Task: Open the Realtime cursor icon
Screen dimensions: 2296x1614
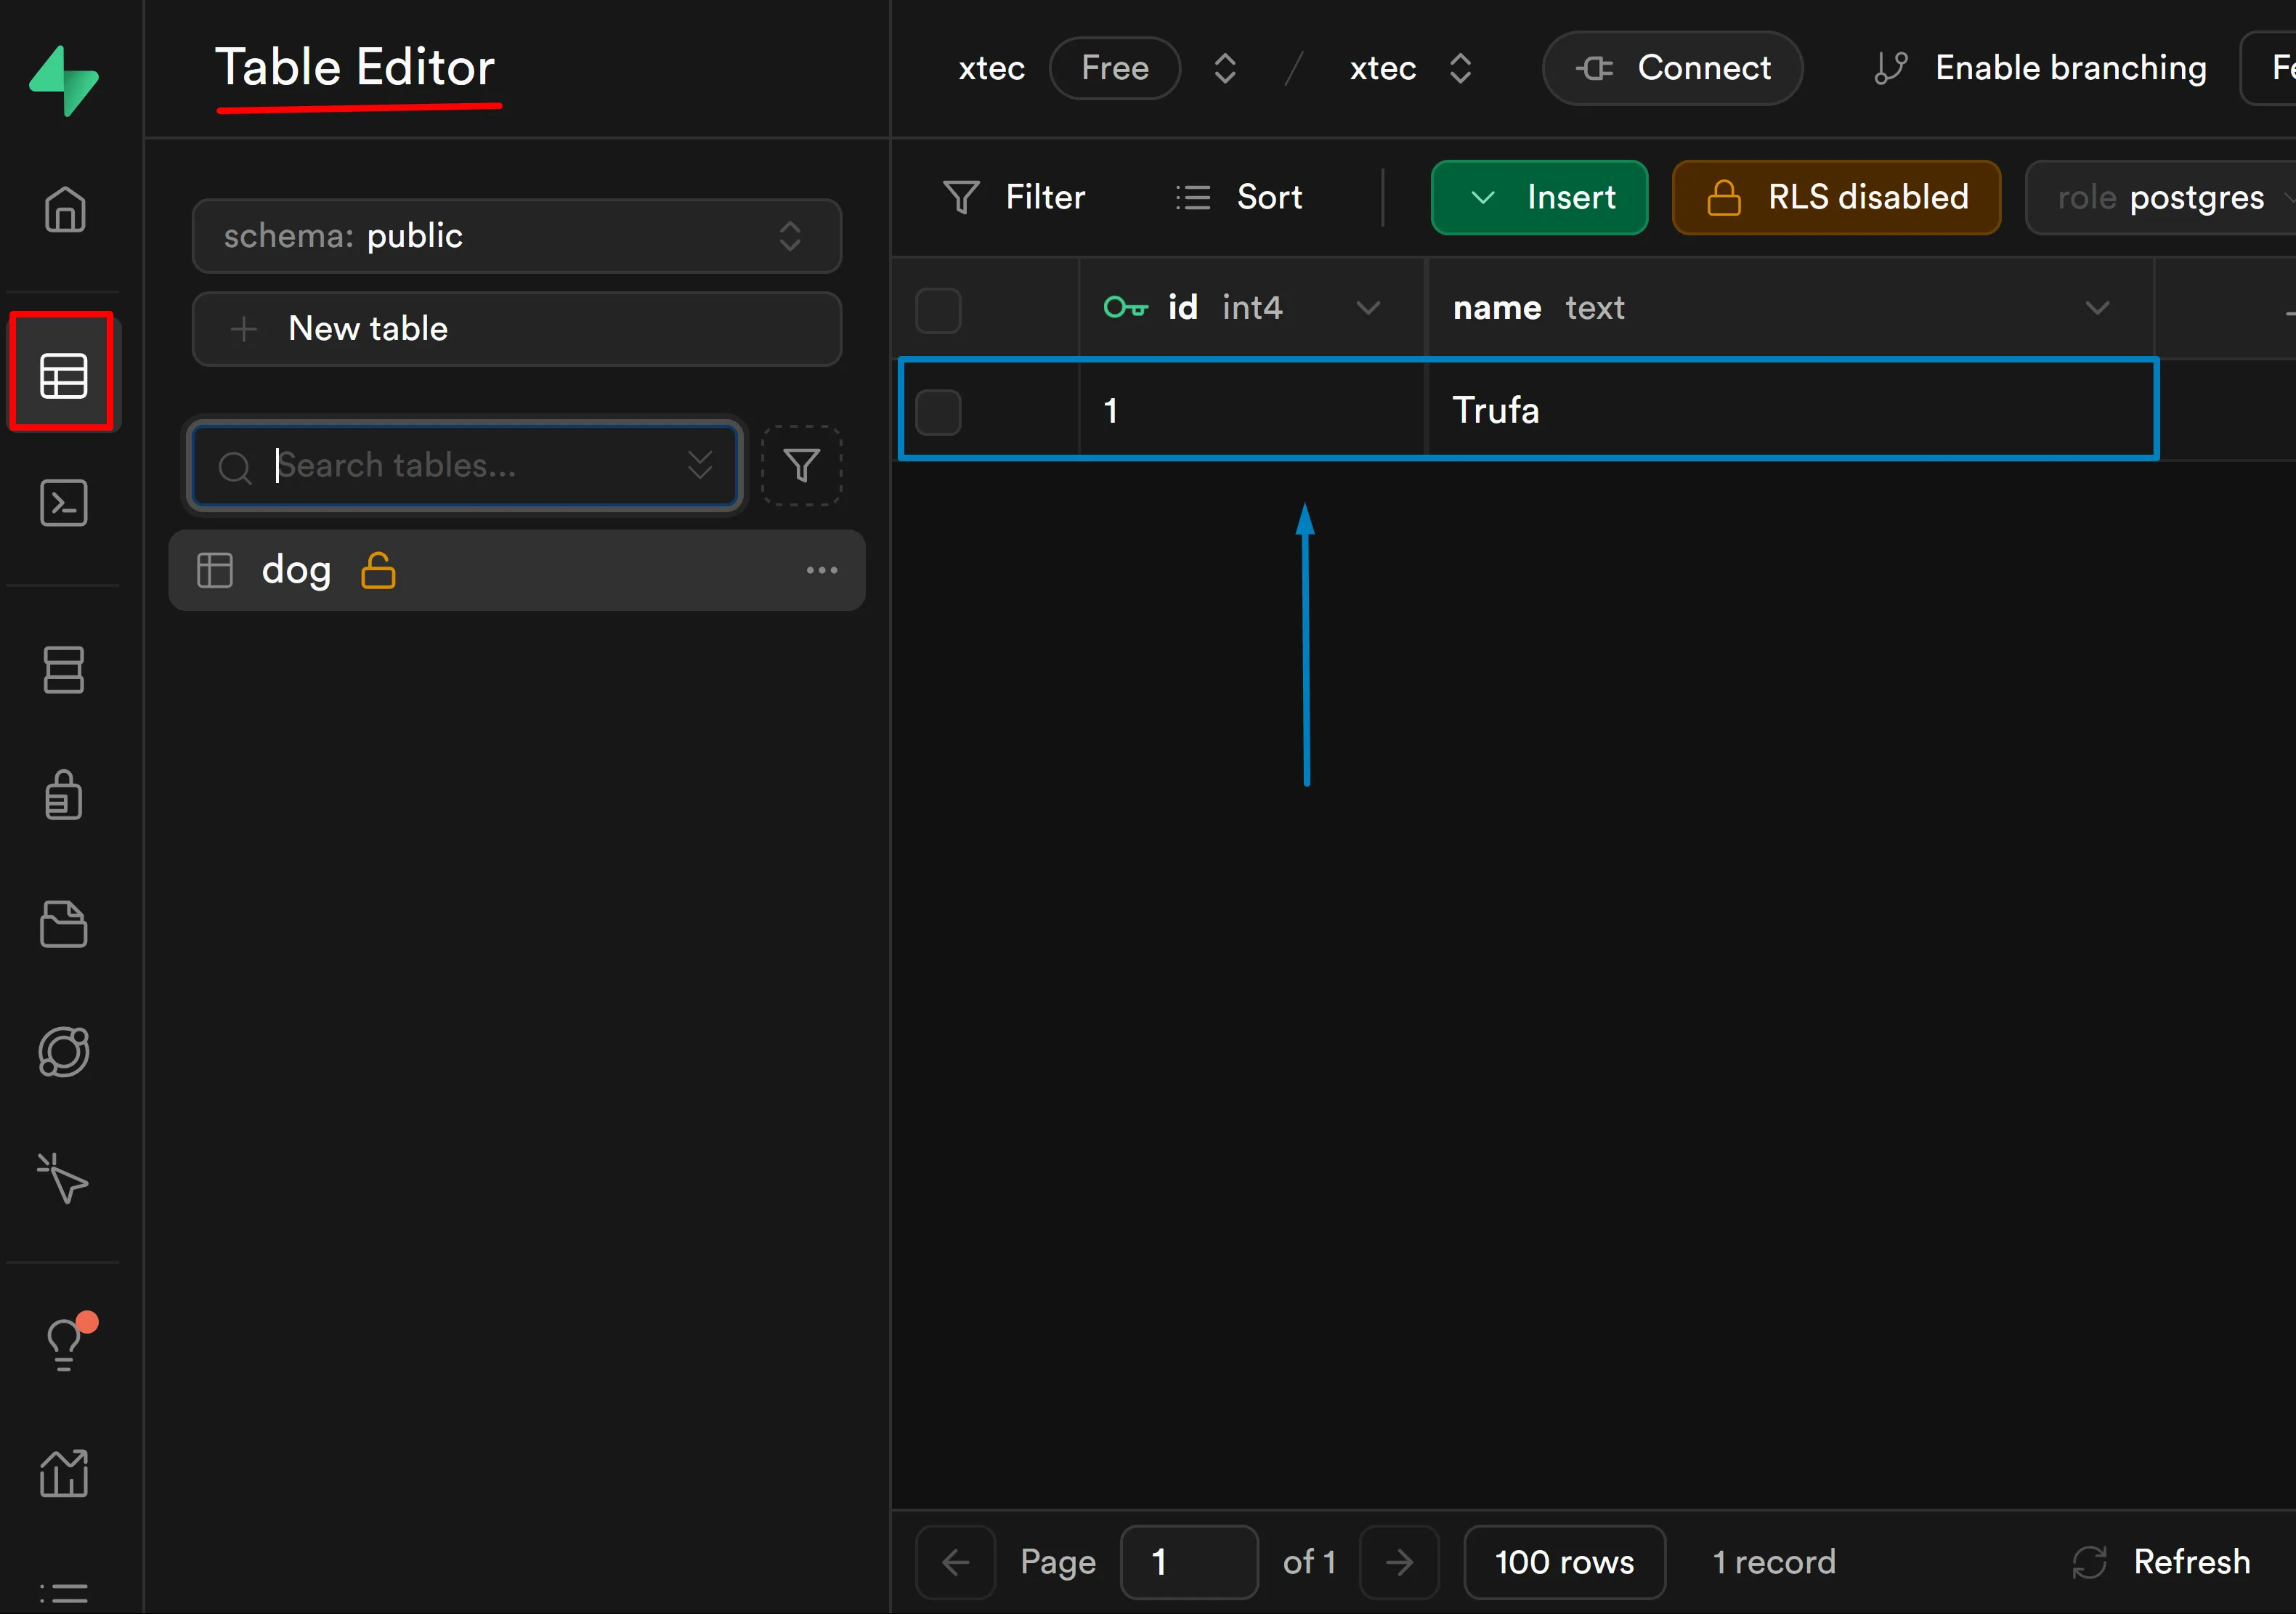Action: [x=63, y=1179]
